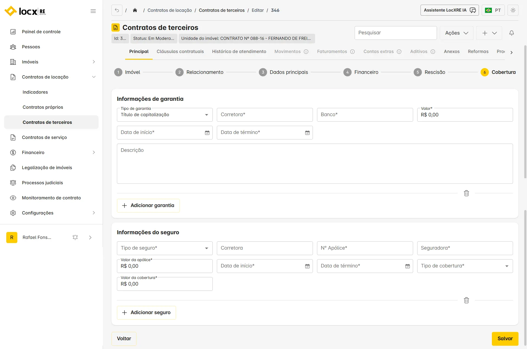
Task: Click Aditivos tab info icon
Action: tap(433, 52)
